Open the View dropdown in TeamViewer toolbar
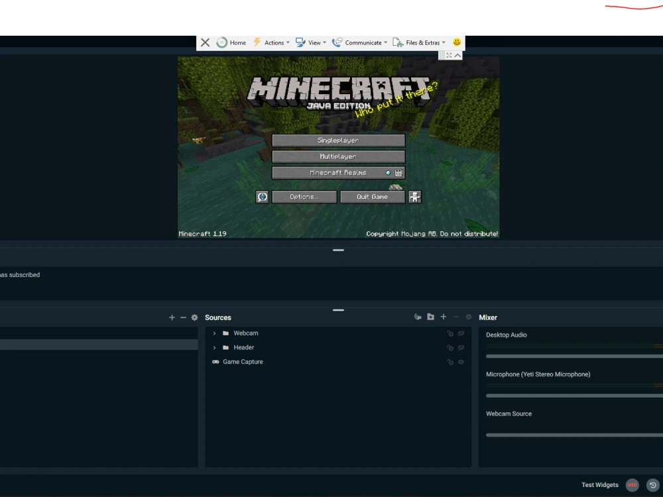 [311, 42]
